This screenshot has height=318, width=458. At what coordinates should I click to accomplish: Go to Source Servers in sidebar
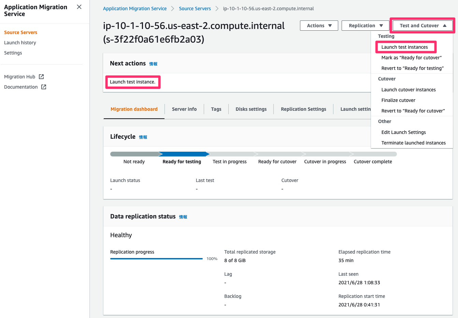pos(20,32)
